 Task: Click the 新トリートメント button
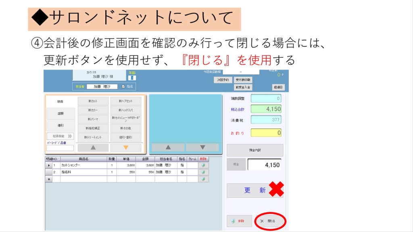pyautogui.click(x=93, y=137)
